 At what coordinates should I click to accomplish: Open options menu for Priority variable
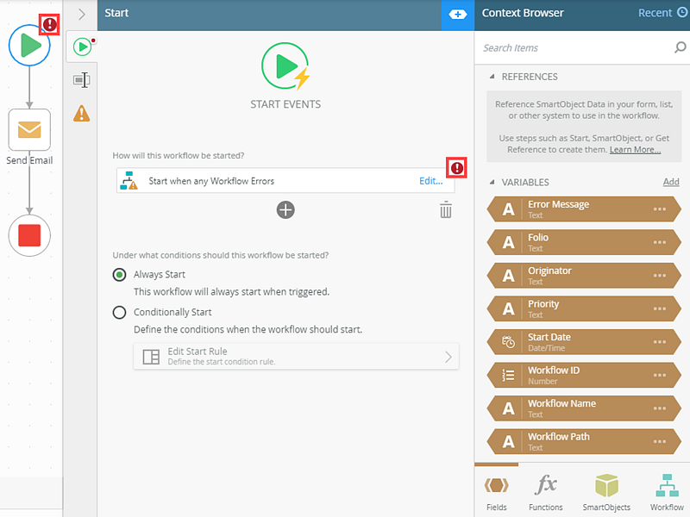click(x=659, y=308)
